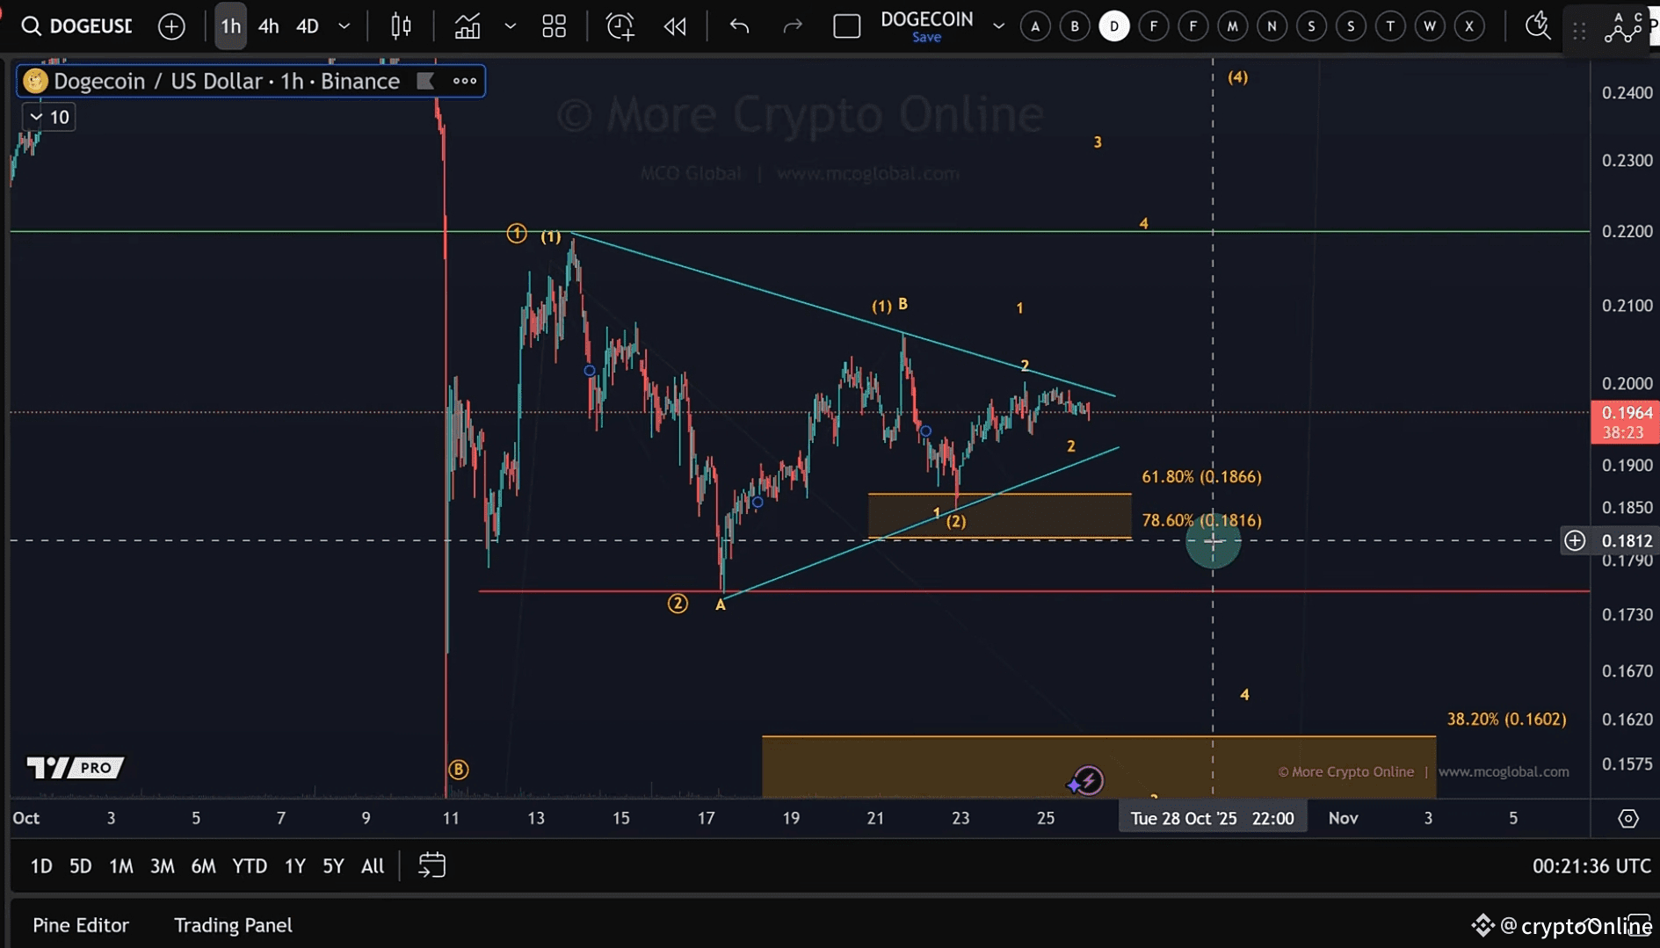1660x948 pixels.
Task: Open timezone menu at 00:21:36 UTC
Action: pos(1591,866)
